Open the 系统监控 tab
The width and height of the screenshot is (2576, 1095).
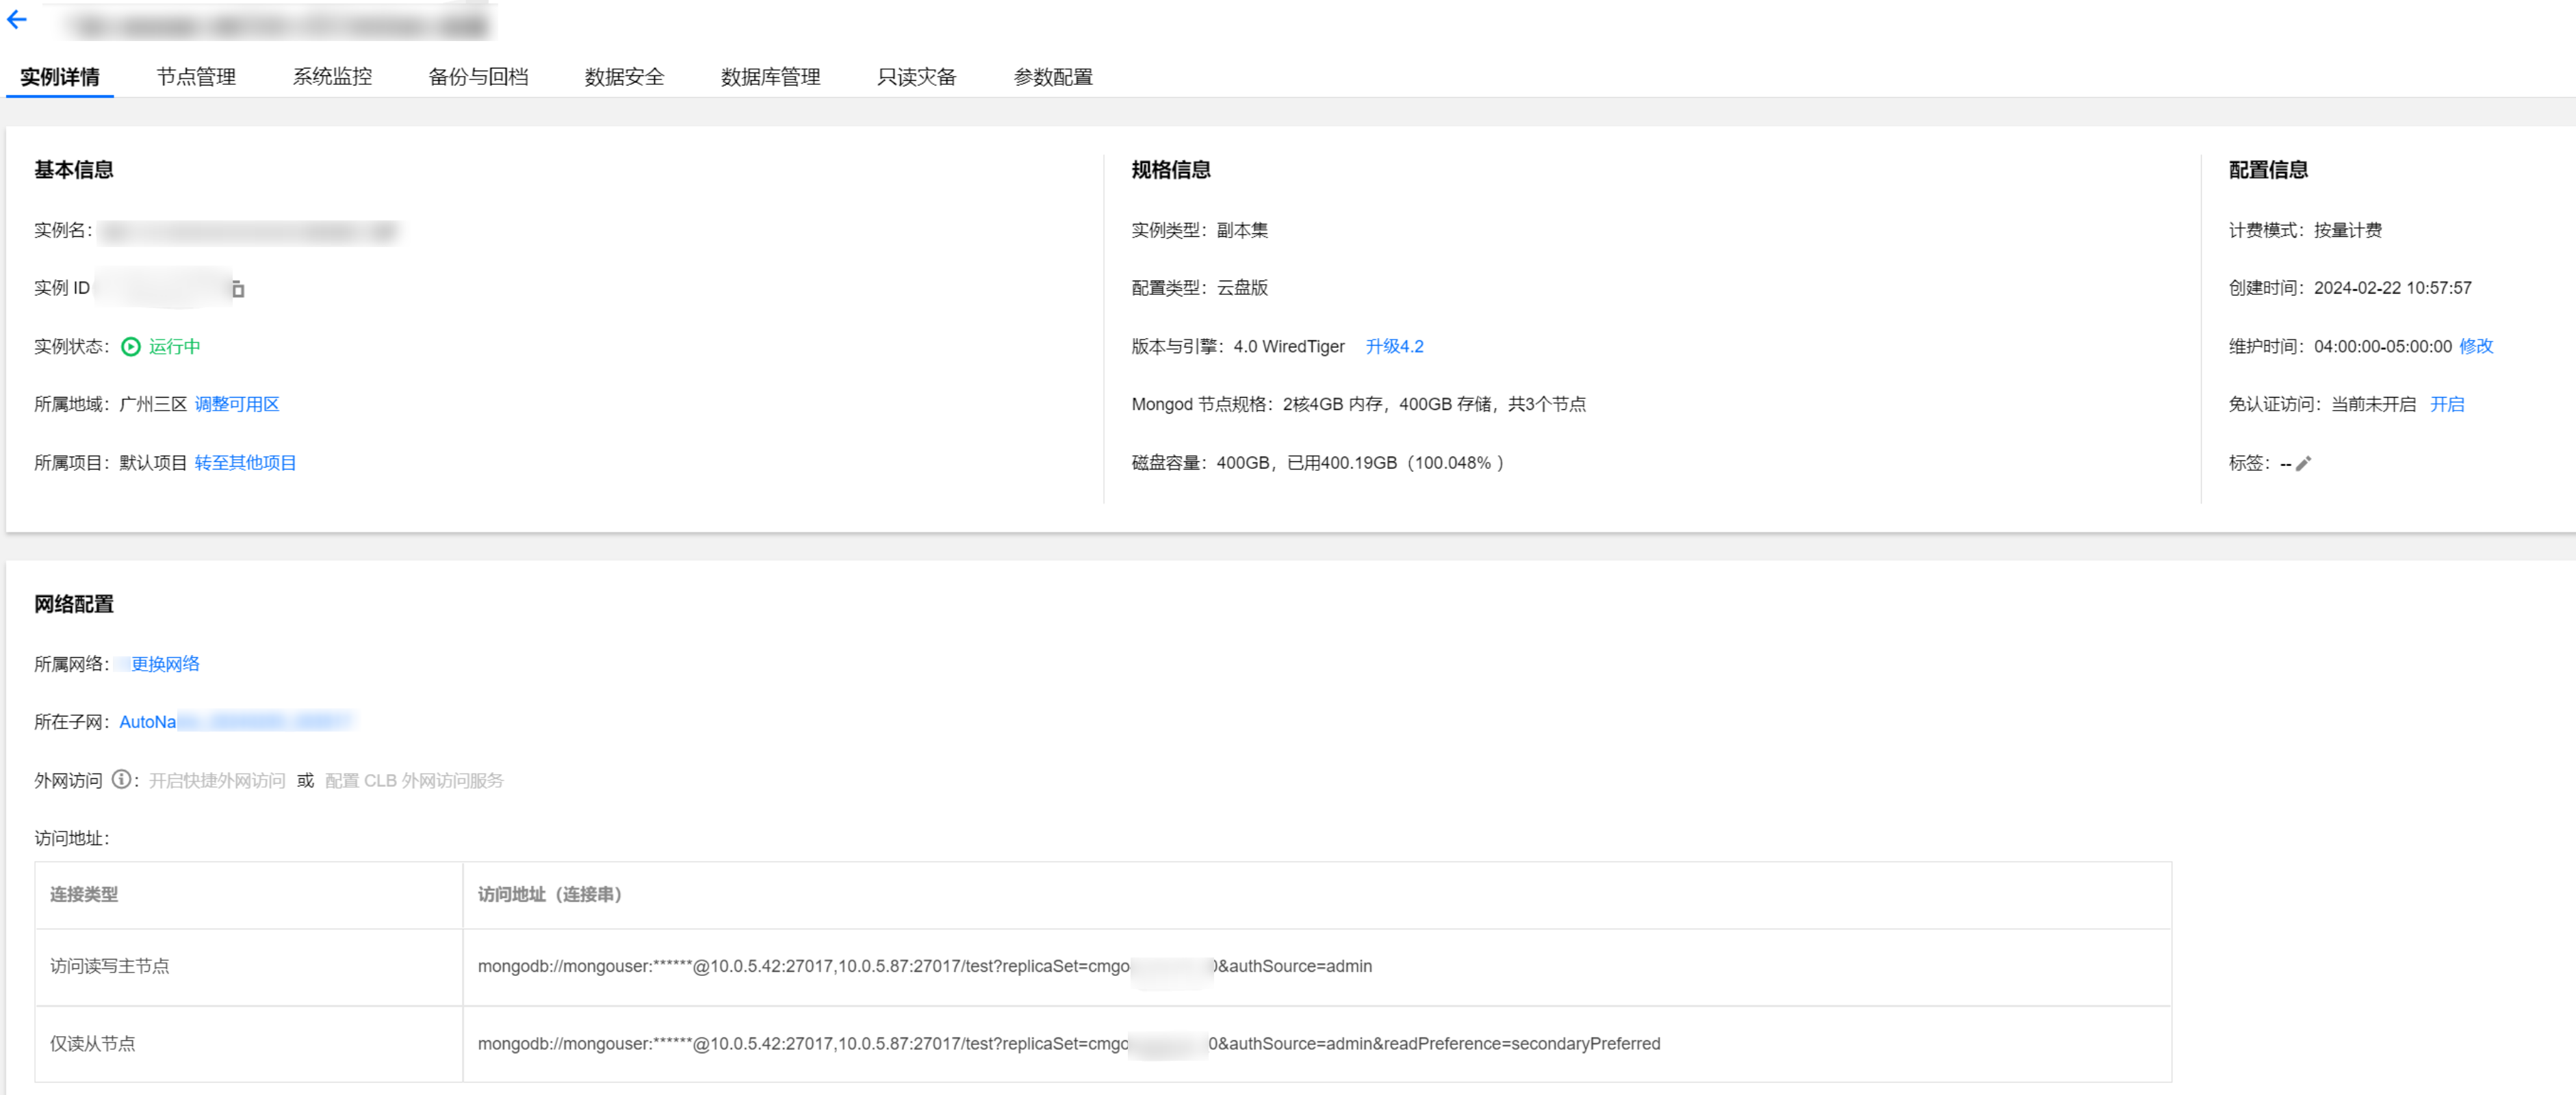coord(332,77)
